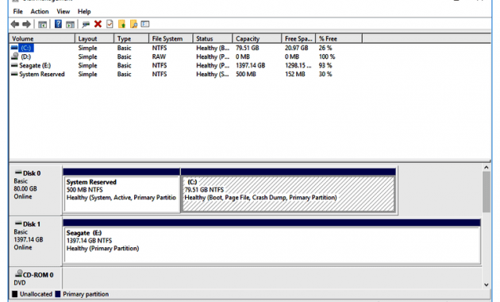500x302 pixels.
Task: Click the 79.51 GB capacity cell
Action: [x=247, y=48]
